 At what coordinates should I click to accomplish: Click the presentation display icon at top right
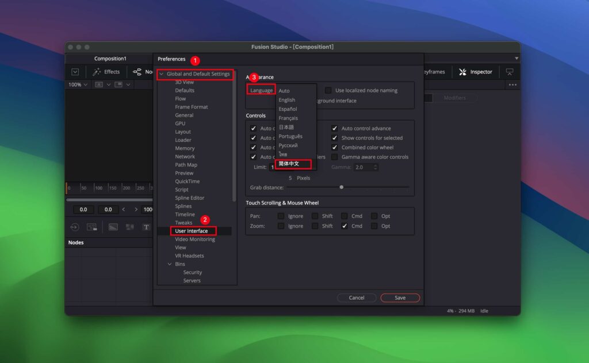pos(510,72)
